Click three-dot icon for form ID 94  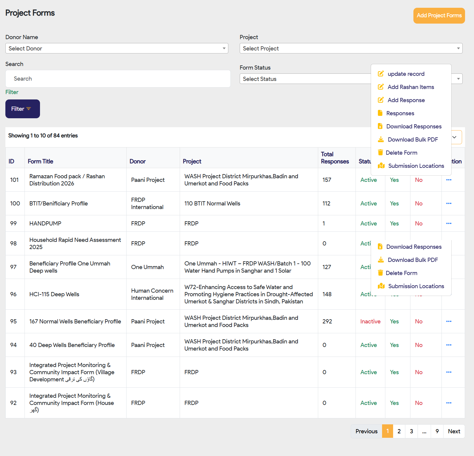click(449, 345)
